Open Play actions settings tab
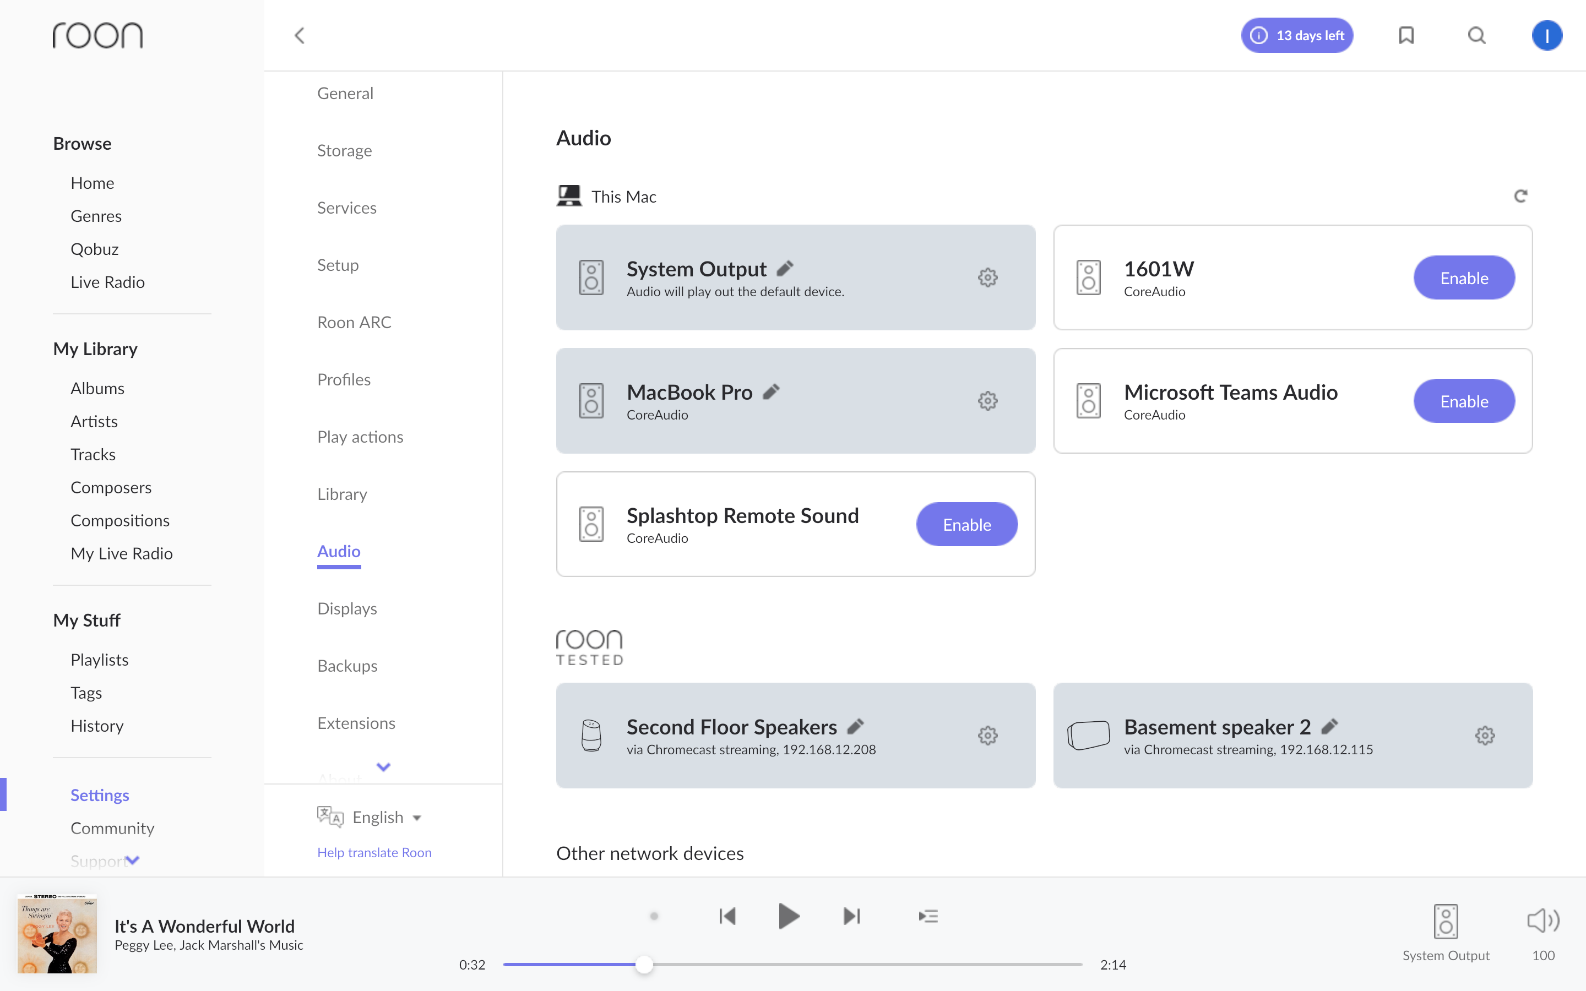This screenshot has height=991, width=1586. point(361,437)
